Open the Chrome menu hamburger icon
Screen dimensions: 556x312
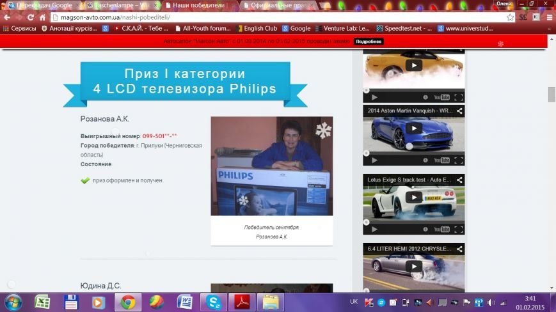(549, 17)
